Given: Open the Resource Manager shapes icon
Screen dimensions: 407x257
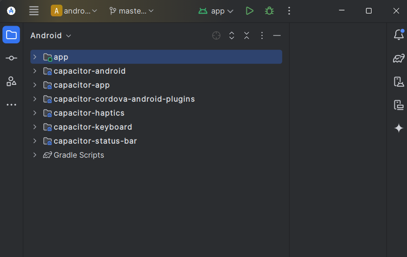Looking at the screenshot, I should tap(11, 82).
